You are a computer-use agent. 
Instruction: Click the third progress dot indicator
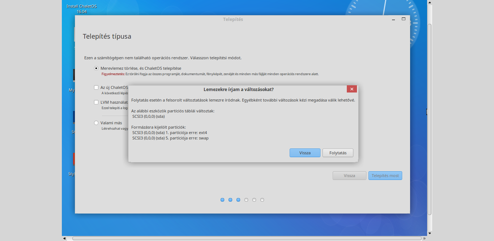coord(238,200)
